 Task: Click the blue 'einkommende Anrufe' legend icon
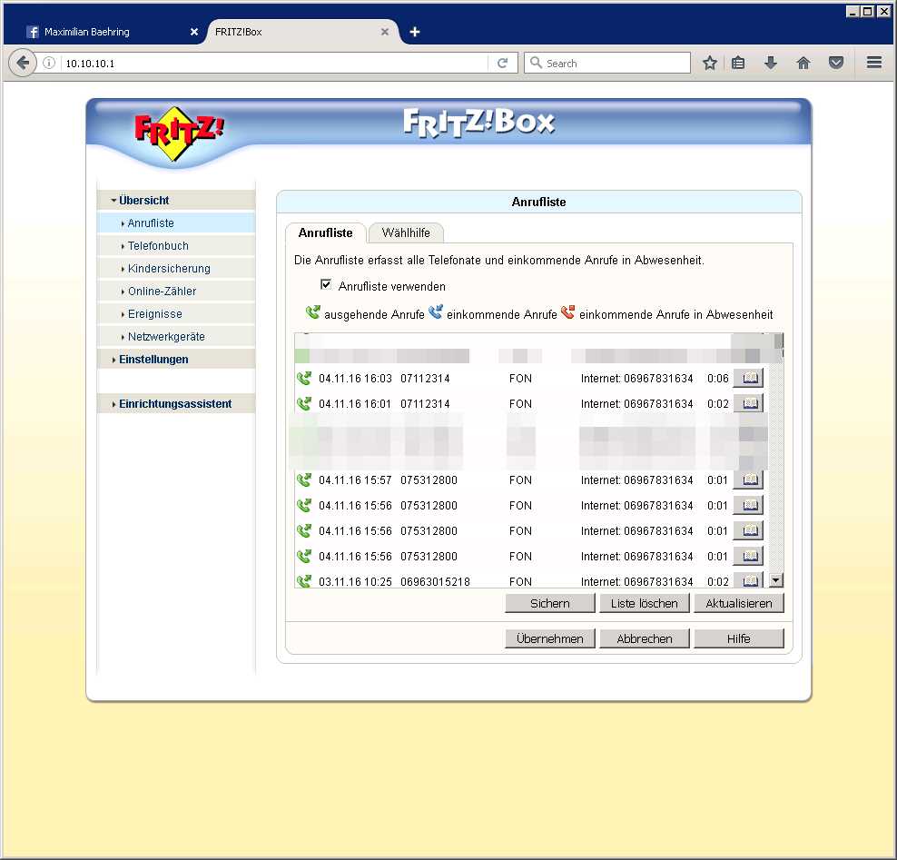tap(436, 312)
